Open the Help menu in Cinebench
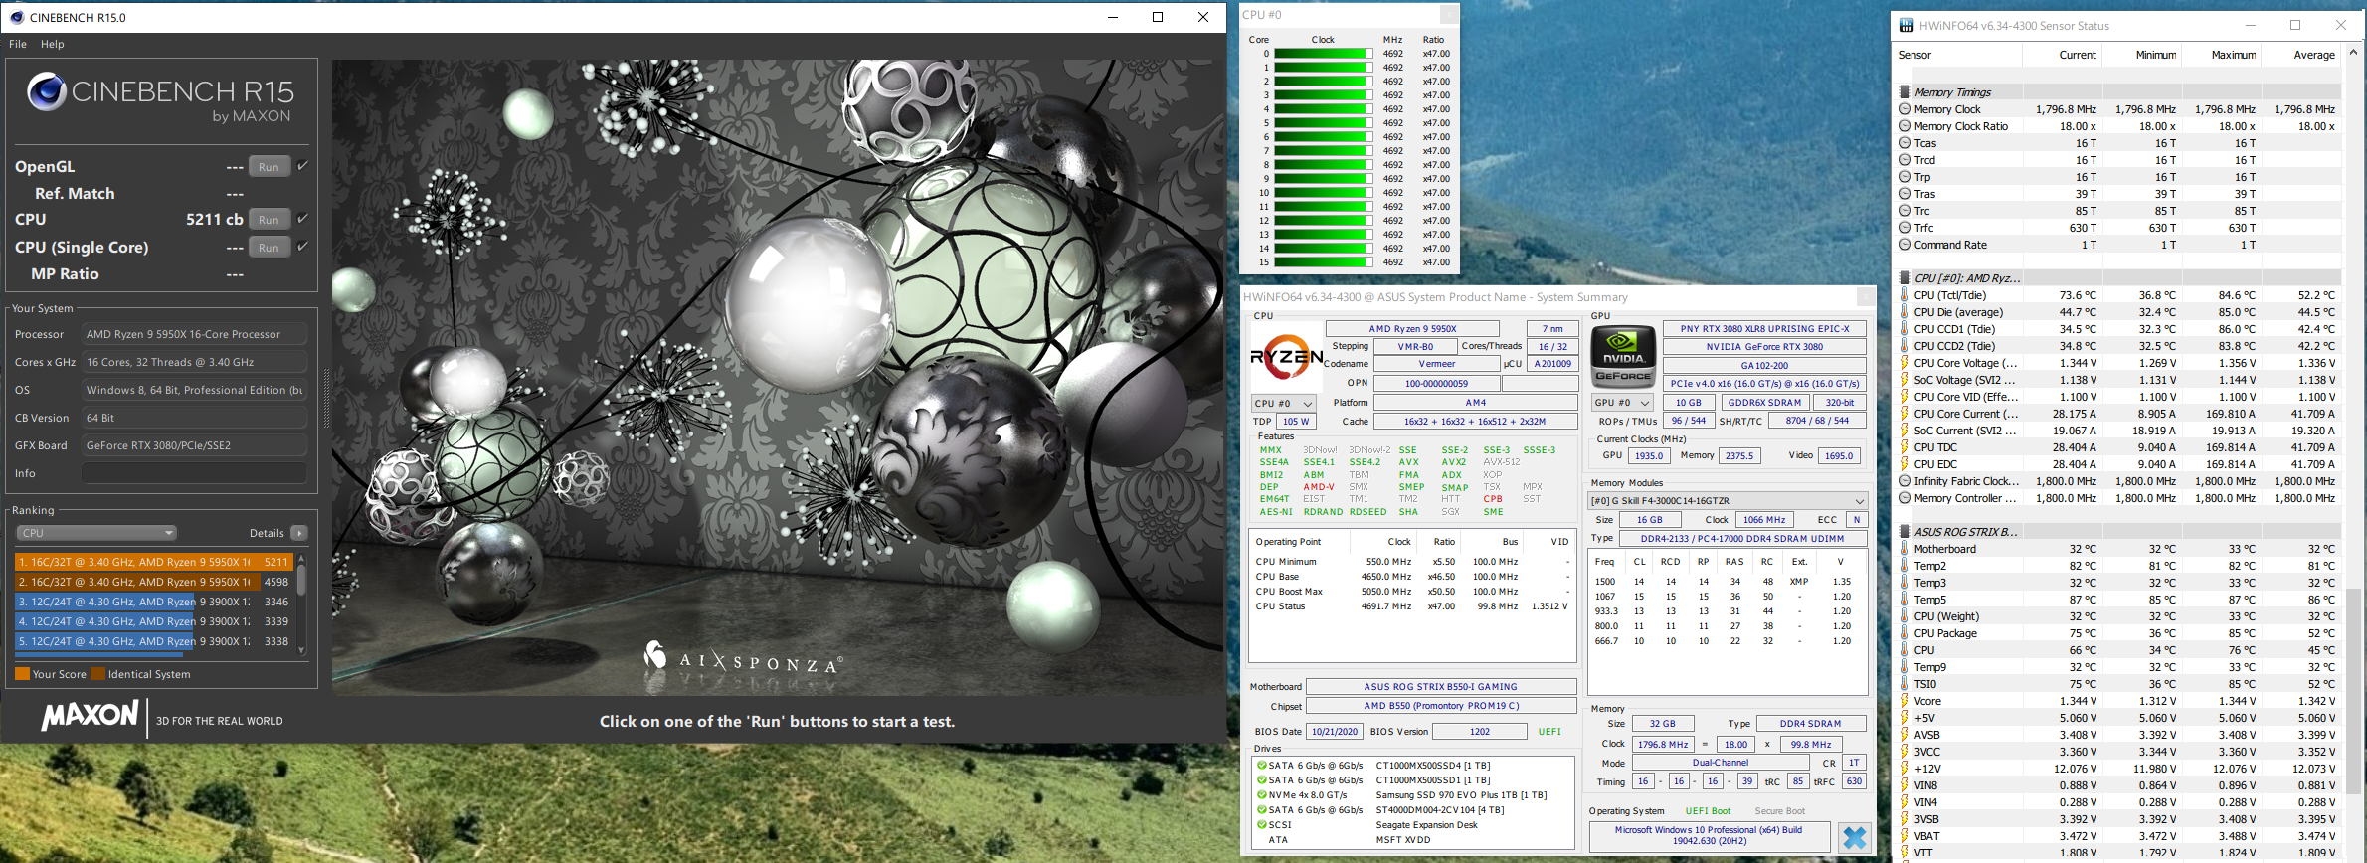The height and width of the screenshot is (863, 2367). (53, 44)
